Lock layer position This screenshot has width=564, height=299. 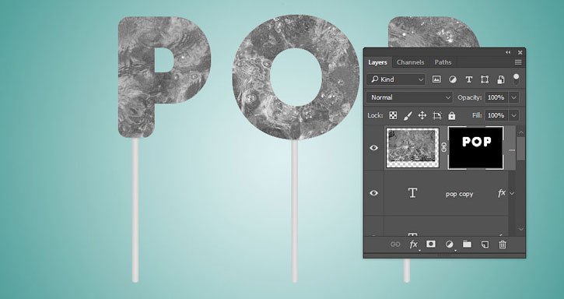point(422,115)
